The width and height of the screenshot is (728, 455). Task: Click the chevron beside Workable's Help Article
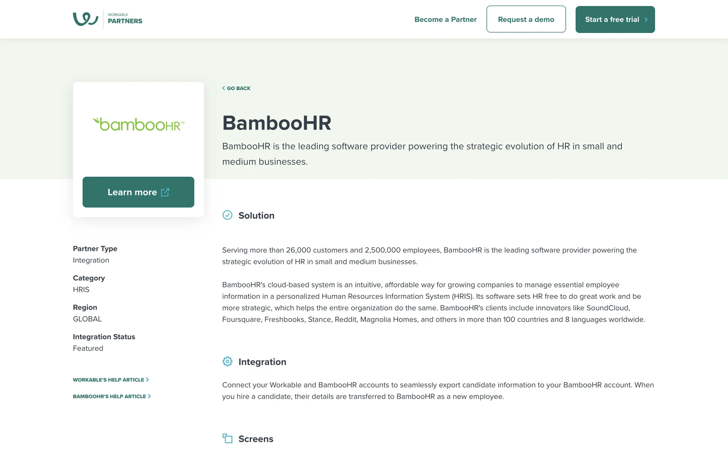click(x=147, y=380)
